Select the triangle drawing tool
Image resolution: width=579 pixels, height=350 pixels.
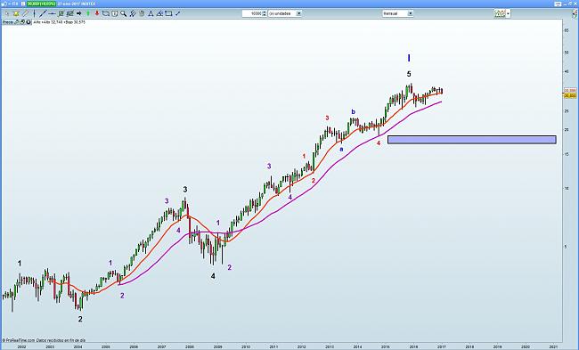pyautogui.click(x=151, y=13)
